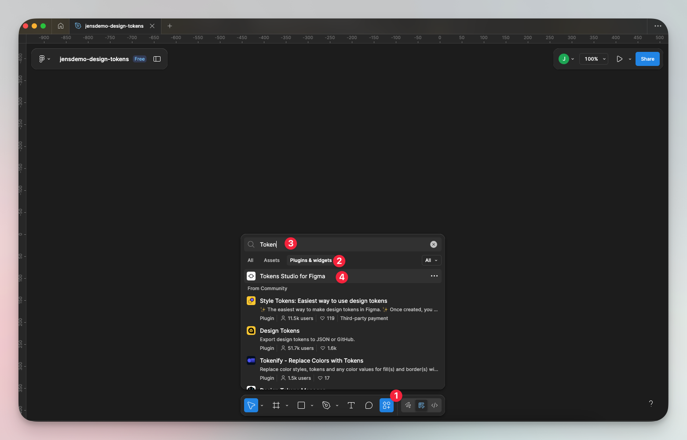The image size is (687, 440).
Task: Click the Share button
Action: (x=647, y=59)
